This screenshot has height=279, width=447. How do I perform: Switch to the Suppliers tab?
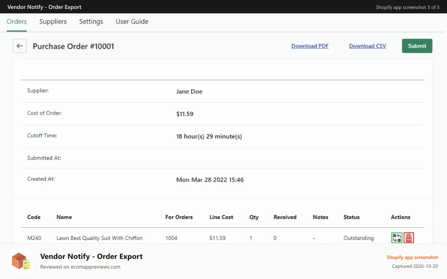pos(53,22)
